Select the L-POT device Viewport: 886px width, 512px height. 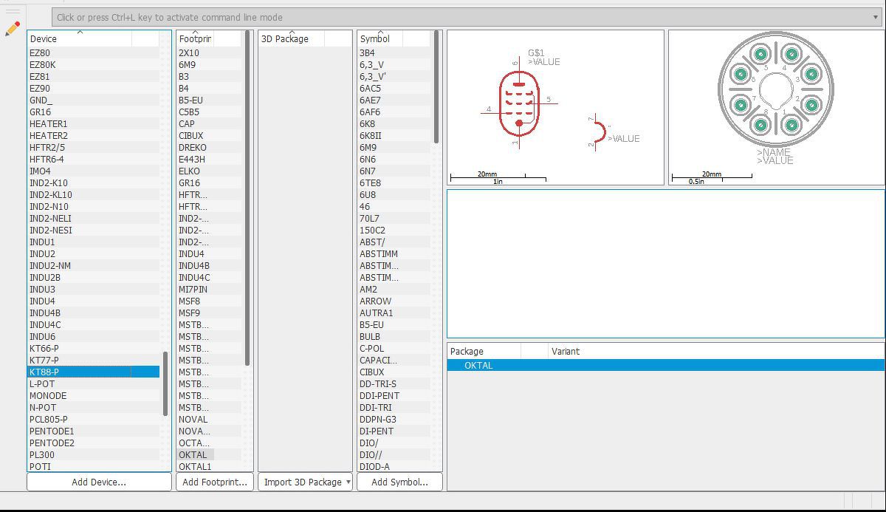[94, 383]
